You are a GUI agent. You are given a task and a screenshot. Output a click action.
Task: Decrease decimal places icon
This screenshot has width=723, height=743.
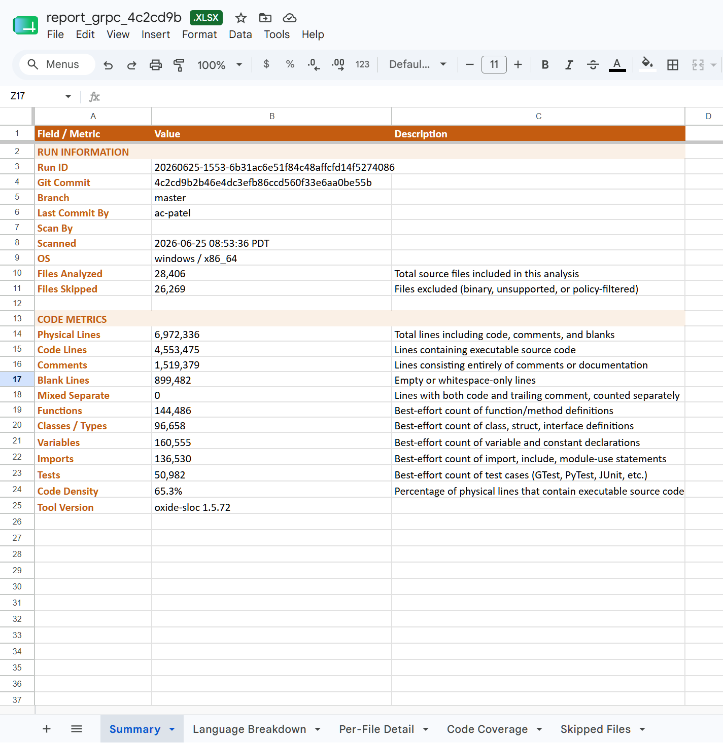tap(314, 64)
